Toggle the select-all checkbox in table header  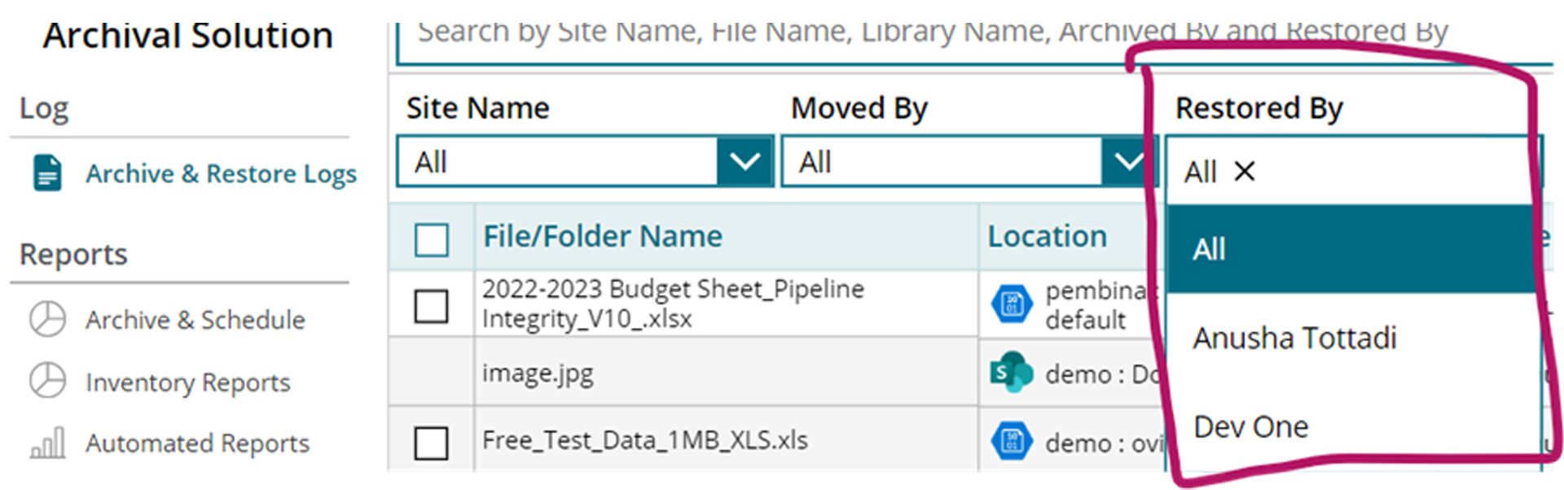(x=431, y=239)
